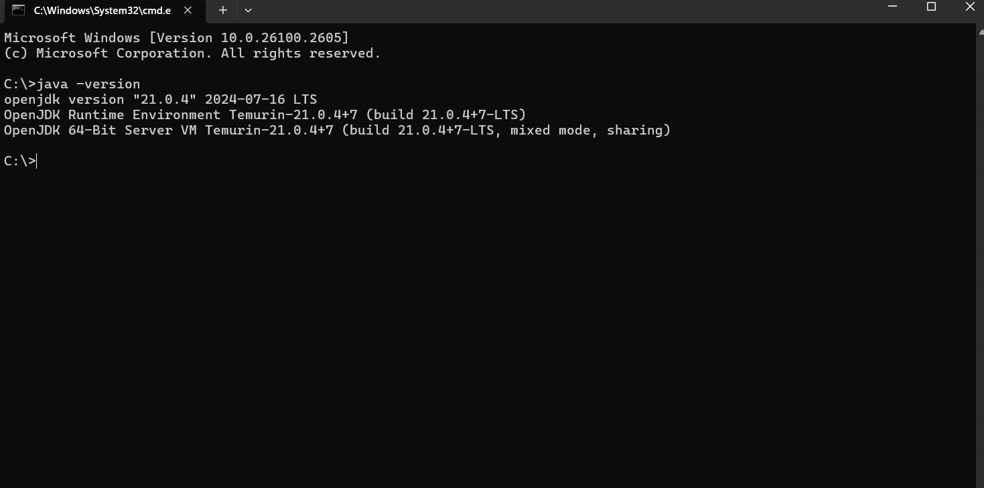
Task: Click the square restore icon at top right
Action: pyautogui.click(x=931, y=7)
